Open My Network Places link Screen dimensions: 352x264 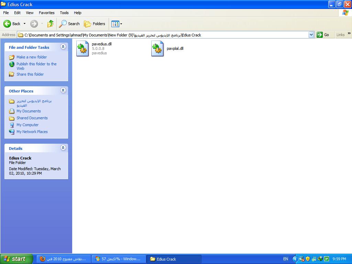(32, 132)
